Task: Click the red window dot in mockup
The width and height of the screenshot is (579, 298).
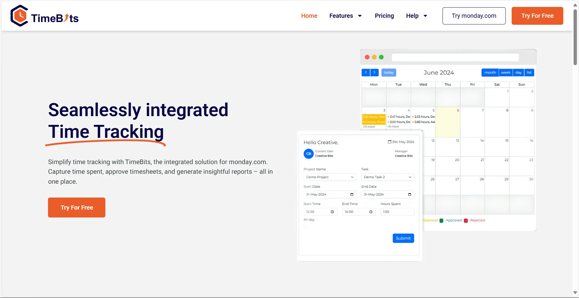Action: coord(367,57)
